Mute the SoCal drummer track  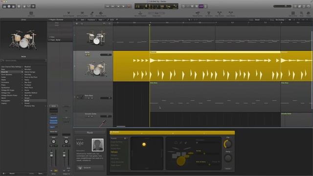point(86,55)
